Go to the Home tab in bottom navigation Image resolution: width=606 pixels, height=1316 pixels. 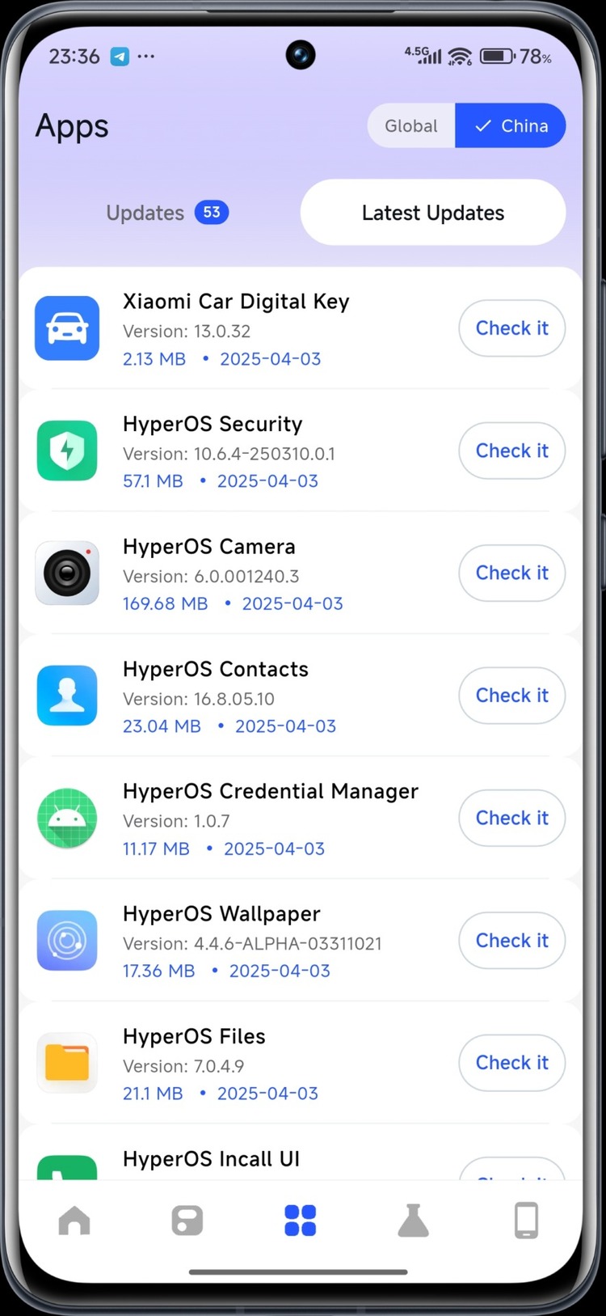tap(74, 1221)
